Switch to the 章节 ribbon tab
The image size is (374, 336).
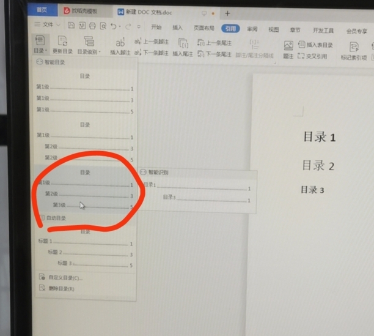pos(295,30)
